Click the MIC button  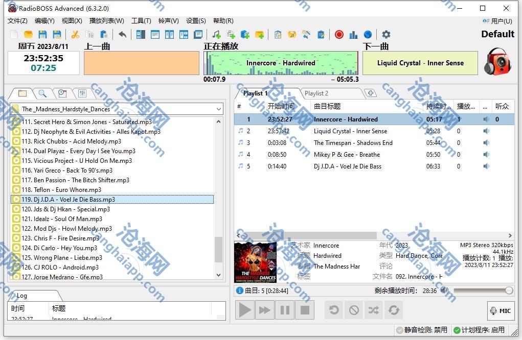coord(501,311)
